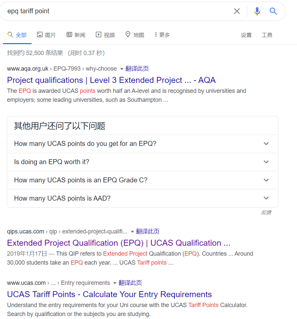The width and height of the screenshot is (297, 319).
Task: Click the snippet dated 2019年1月17日
Action: pyautogui.click(x=130, y=258)
